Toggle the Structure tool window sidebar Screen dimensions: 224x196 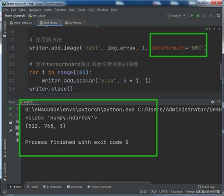point(5,148)
